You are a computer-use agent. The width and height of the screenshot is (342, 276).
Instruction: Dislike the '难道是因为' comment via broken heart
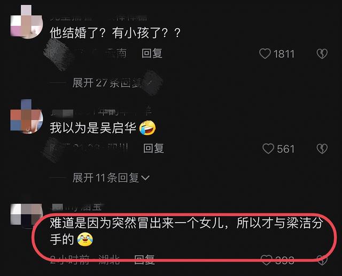[322, 260]
